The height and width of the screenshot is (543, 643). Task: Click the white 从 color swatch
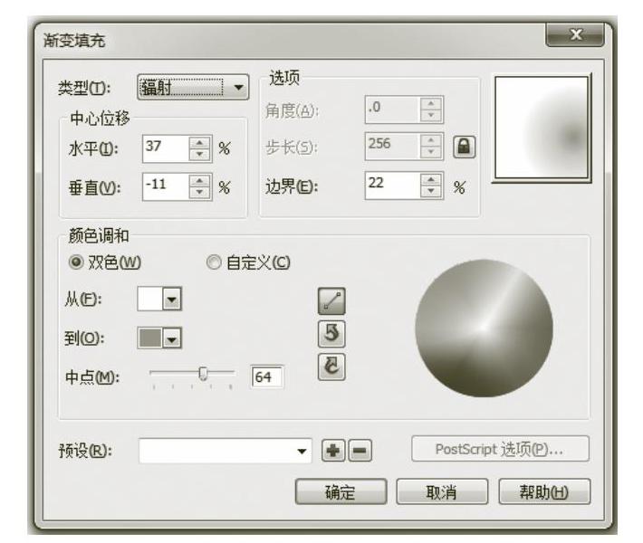pyautogui.click(x=150, y=300)
